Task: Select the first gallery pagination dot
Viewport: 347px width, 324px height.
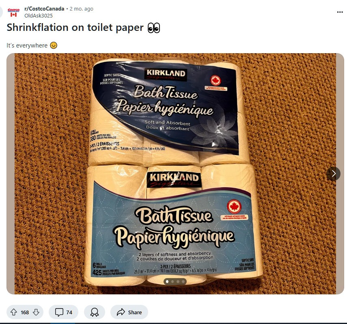Action: pos(167,282)
